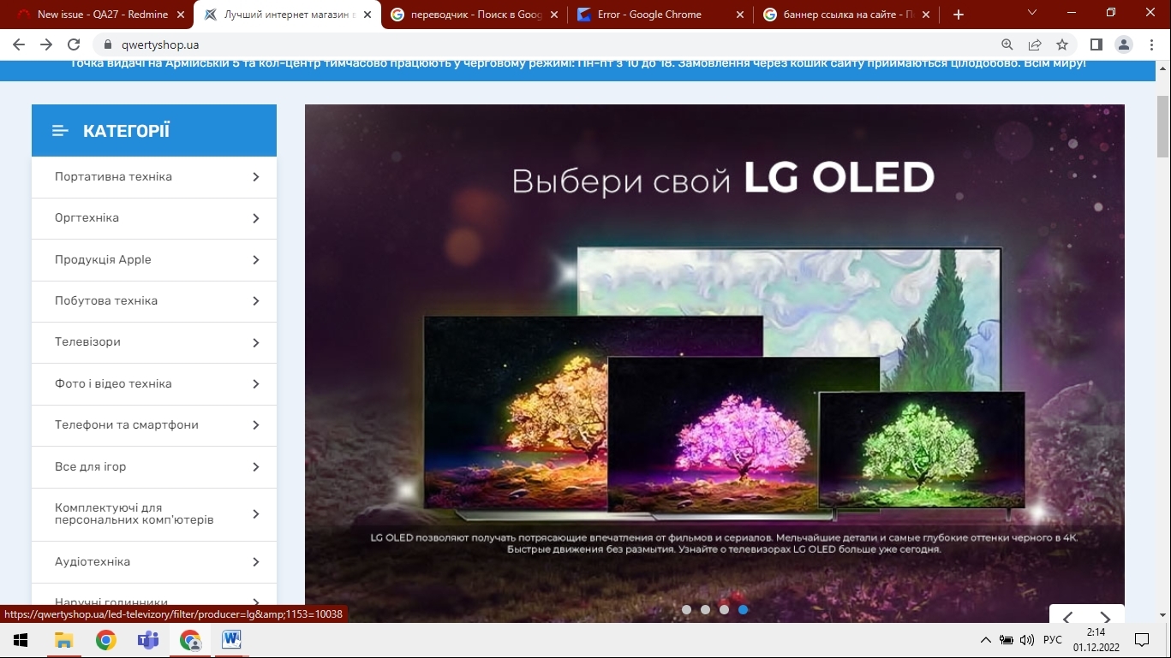1171x658 pixels.
Task: Open the Портативна техніка category
Action: (113, 176)
